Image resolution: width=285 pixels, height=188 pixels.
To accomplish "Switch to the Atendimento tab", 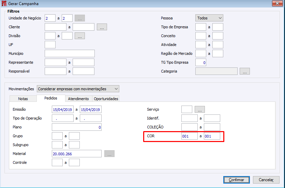I will tap(78, 99).
